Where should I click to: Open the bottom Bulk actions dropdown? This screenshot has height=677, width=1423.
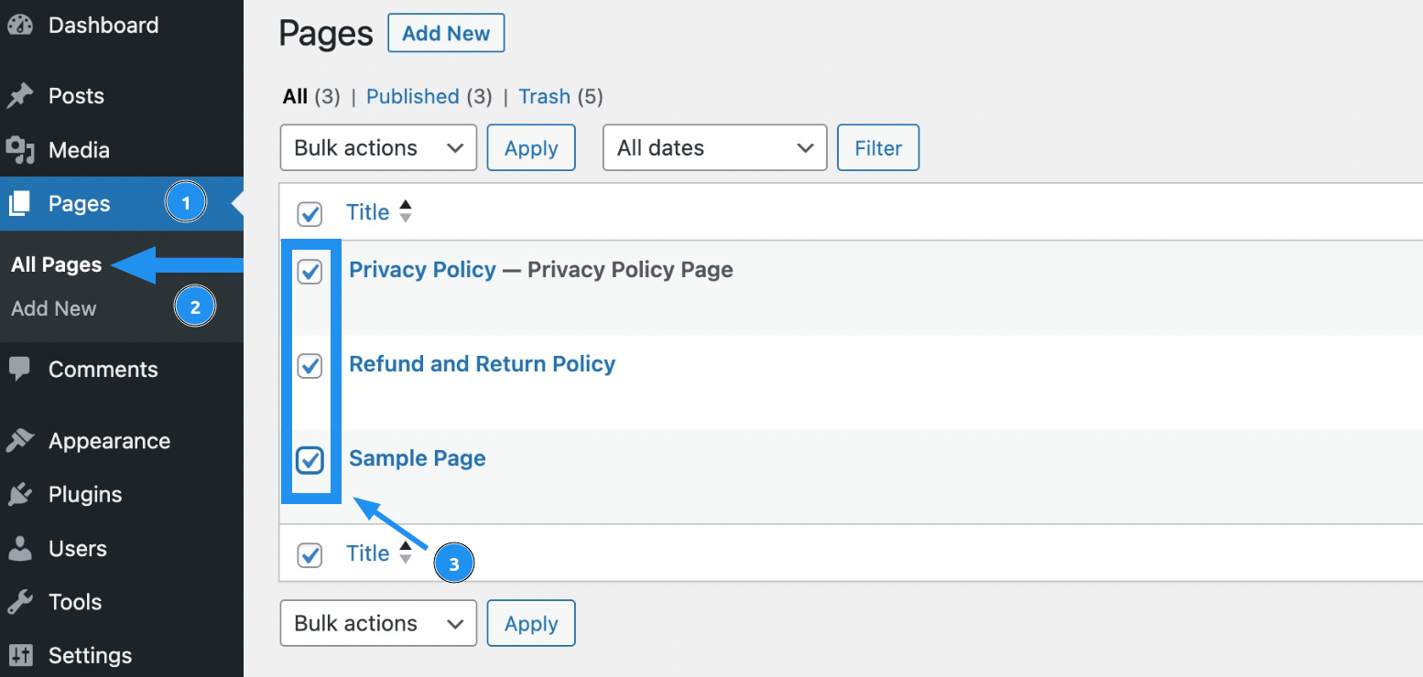tap(378, 623)
